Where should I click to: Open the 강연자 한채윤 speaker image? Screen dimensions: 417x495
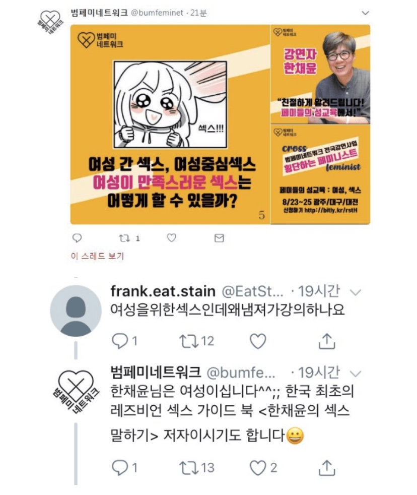point(320,74)
